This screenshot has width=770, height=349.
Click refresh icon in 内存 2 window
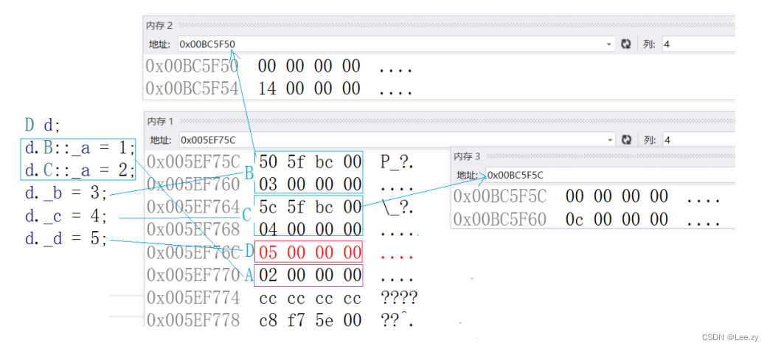(625, 44)
